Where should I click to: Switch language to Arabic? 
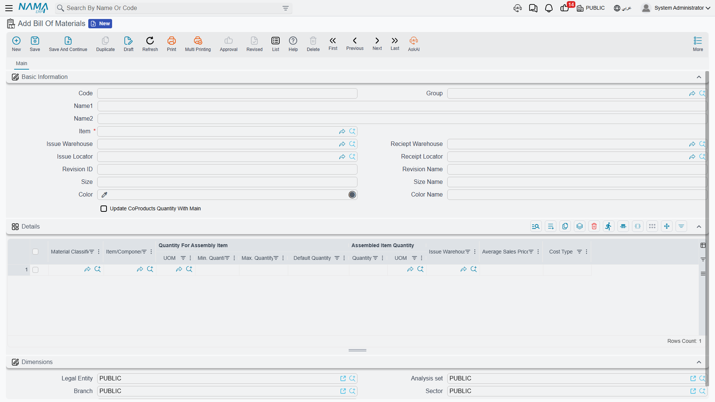pos(623,8)
